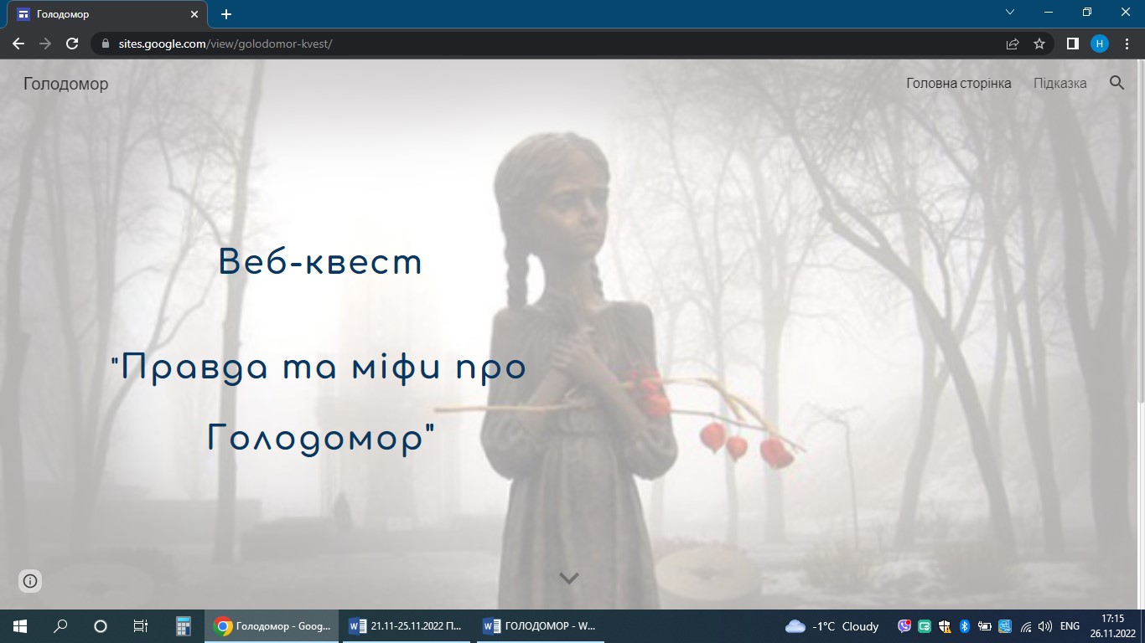Go to the Підказка page
The width and height of the screenshot is (1145, 643).
coord(1060,83)
